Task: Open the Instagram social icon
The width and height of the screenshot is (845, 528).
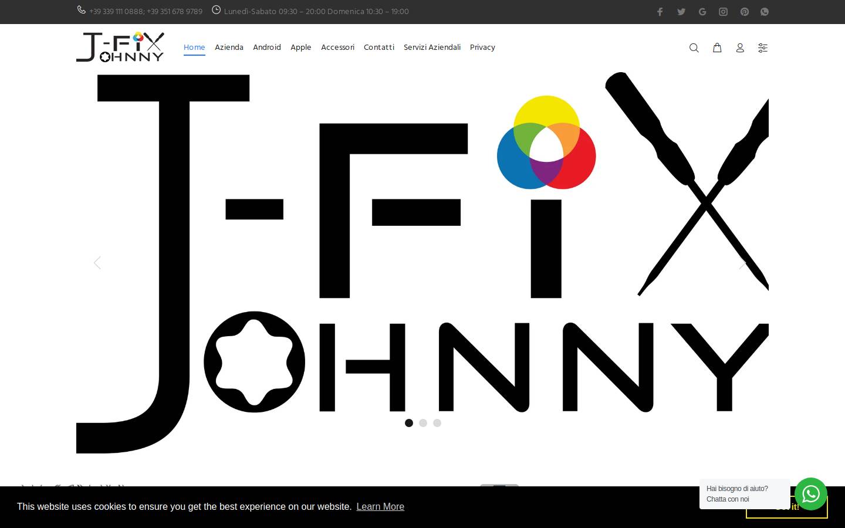Action: [x=724, y=12]
